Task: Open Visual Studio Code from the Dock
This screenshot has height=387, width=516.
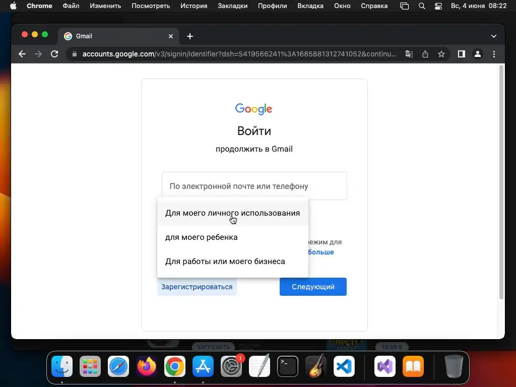Action: 344,366
